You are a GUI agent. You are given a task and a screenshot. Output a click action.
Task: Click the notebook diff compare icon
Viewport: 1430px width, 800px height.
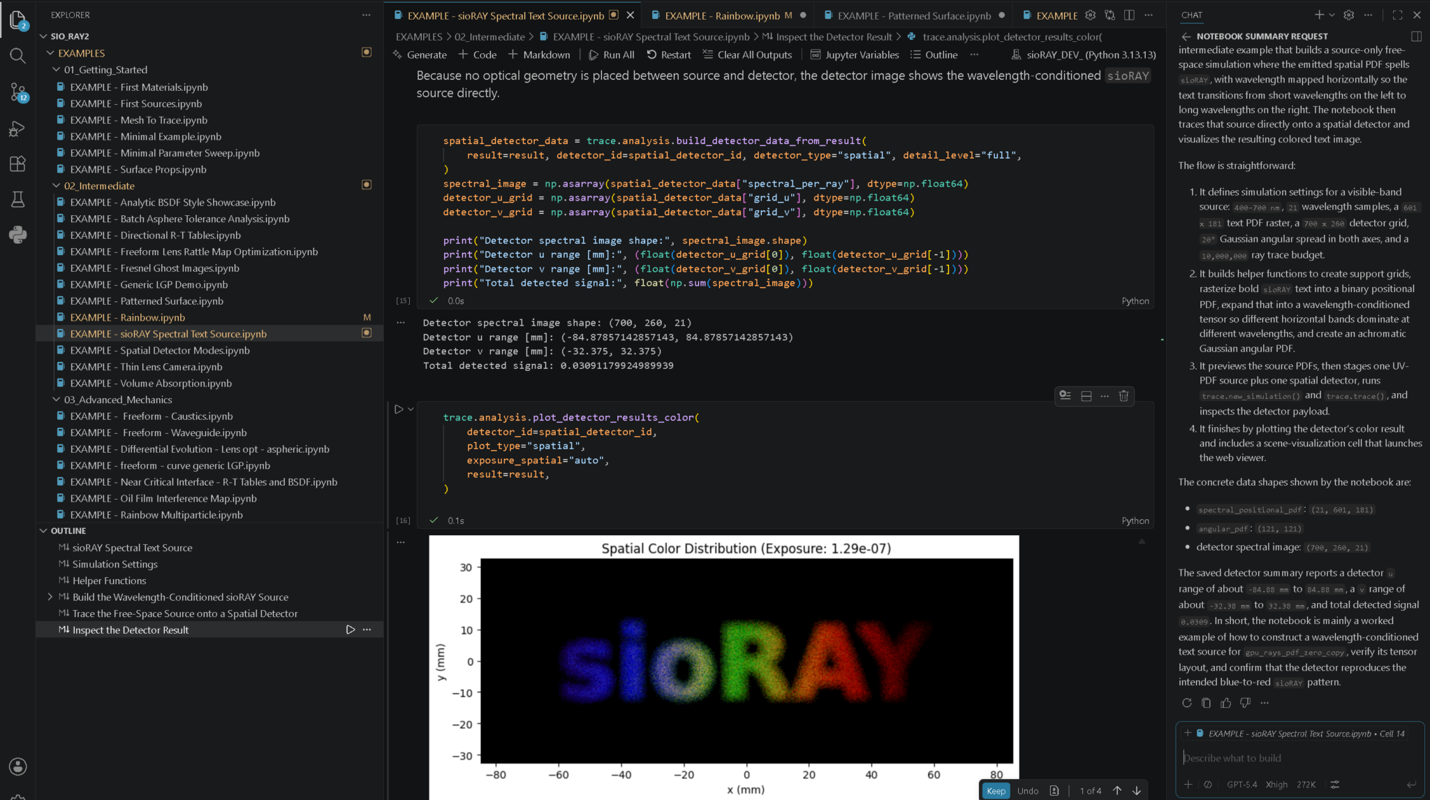(1110, 15)
